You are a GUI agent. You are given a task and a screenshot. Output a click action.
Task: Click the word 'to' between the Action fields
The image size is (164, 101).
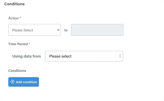tap(66, 30)
